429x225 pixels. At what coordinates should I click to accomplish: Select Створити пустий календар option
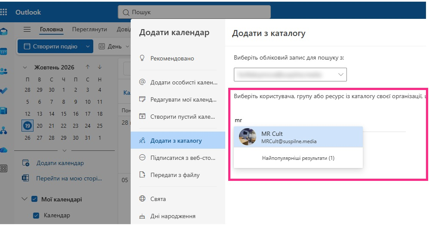point(178,117)
